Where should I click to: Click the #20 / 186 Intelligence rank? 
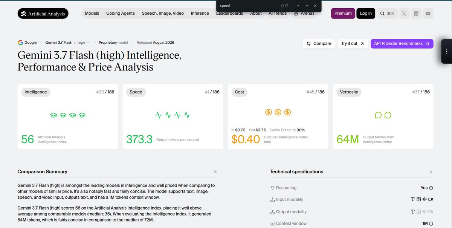[x=105, y=92]
